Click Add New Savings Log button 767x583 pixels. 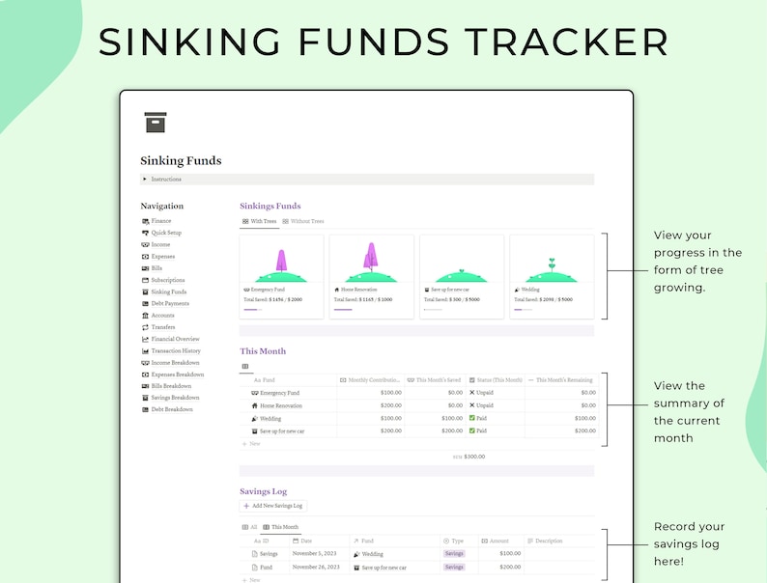pos(273,506)
